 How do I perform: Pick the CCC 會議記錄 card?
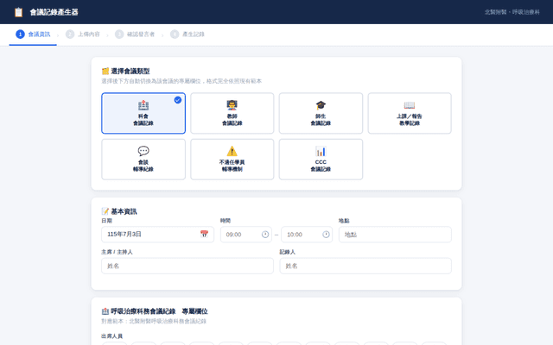[321, 160]
